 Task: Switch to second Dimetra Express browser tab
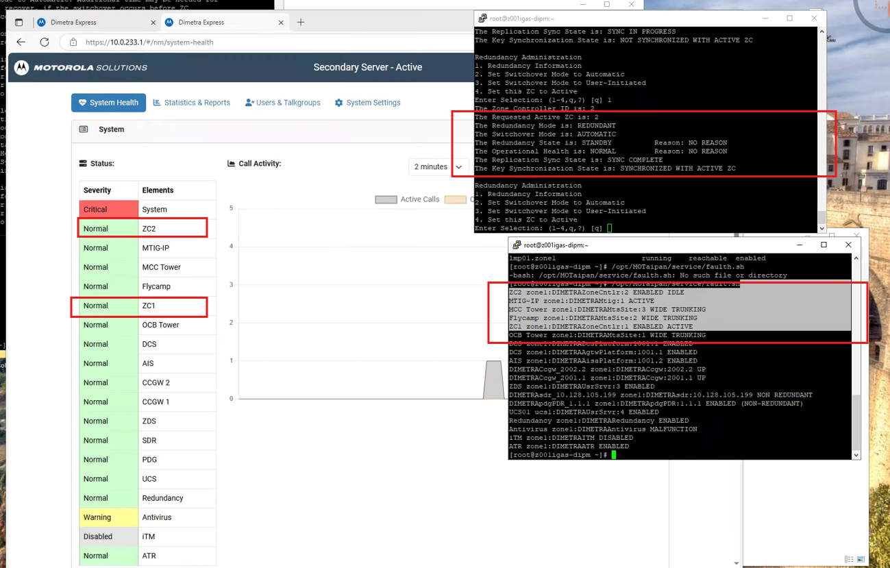coord(224,22)
